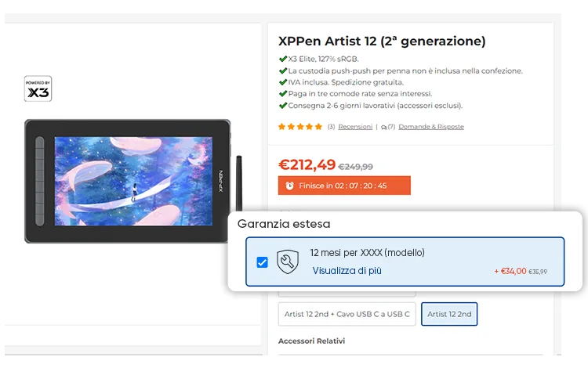Select Artist 12 2nd + Cavo USB C option
Screen dimensions: 588x368
[347, 314]
